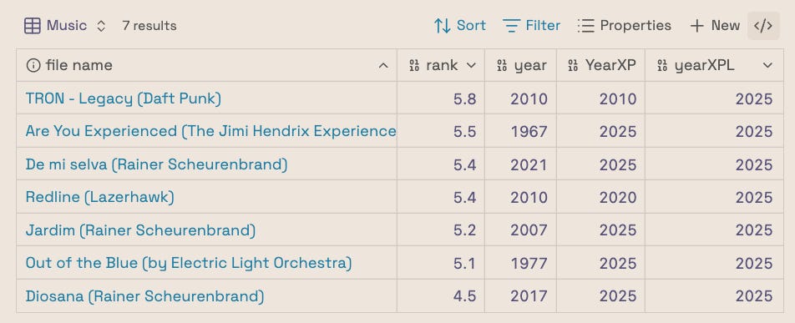Click the file name sort caret
795x323 pixels.
[x=384, y=65]
